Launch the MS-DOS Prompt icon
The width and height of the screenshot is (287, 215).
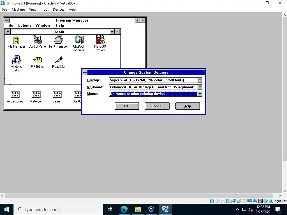(x=100, y=43)
